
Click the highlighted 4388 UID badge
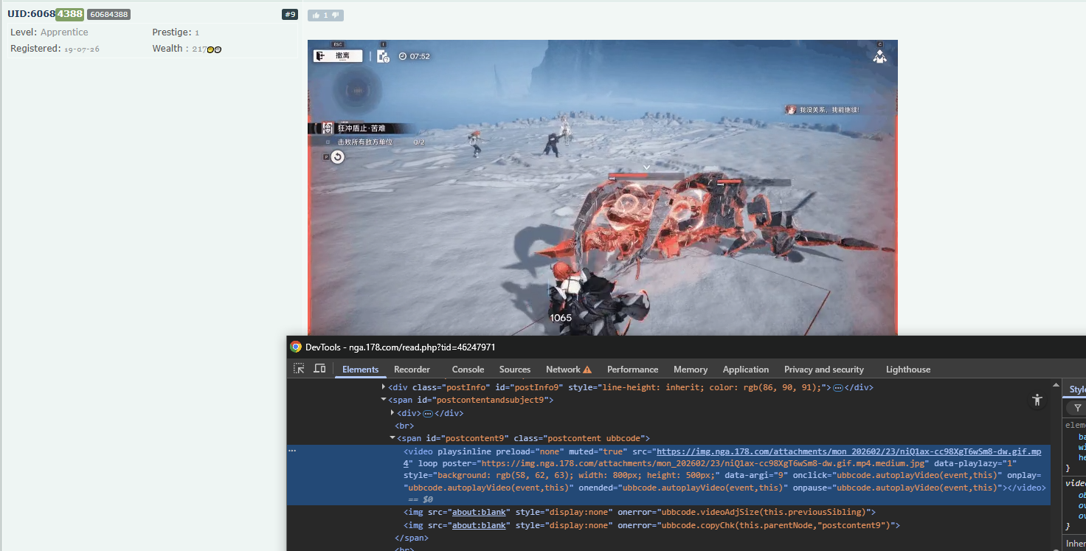coord(69,14)
